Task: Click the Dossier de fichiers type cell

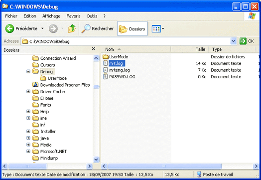Action: click(x=228, y=57)
